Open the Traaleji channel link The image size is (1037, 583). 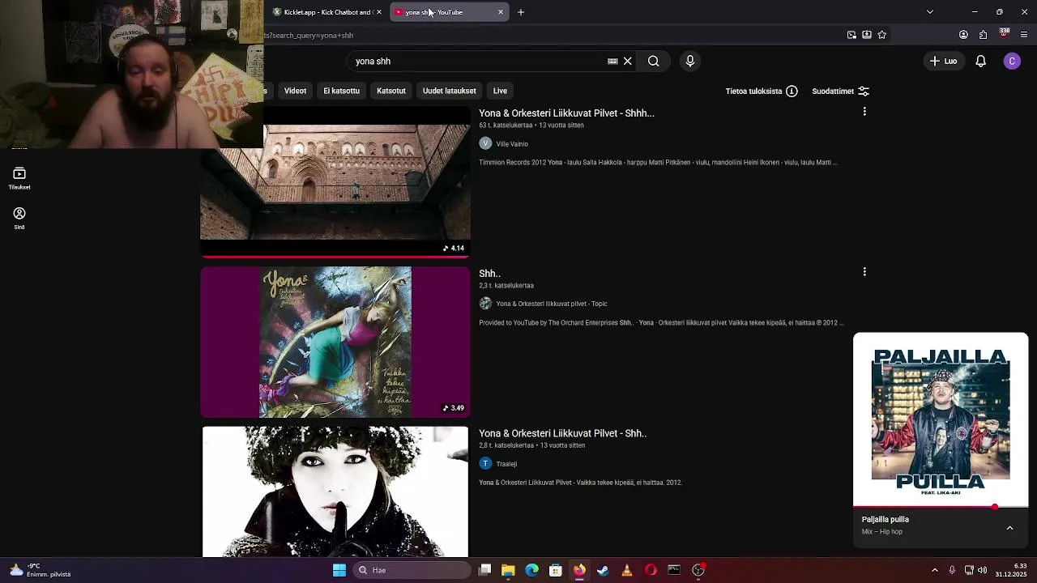(x=506, y=464)
